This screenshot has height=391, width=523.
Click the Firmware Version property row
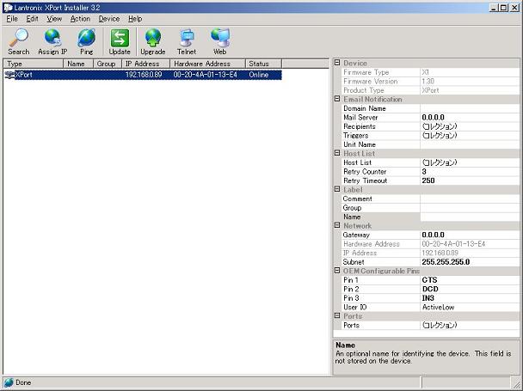pos(430,81)
